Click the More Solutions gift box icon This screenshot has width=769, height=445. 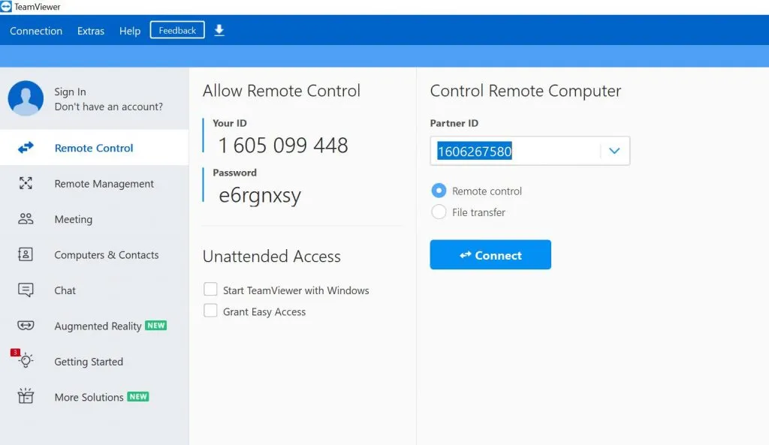pyautogui.click(x=26, y=396)
